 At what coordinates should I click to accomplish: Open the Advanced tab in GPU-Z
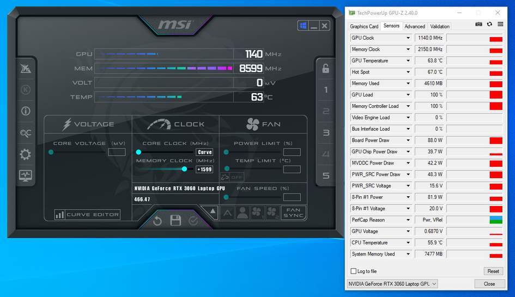415,26
